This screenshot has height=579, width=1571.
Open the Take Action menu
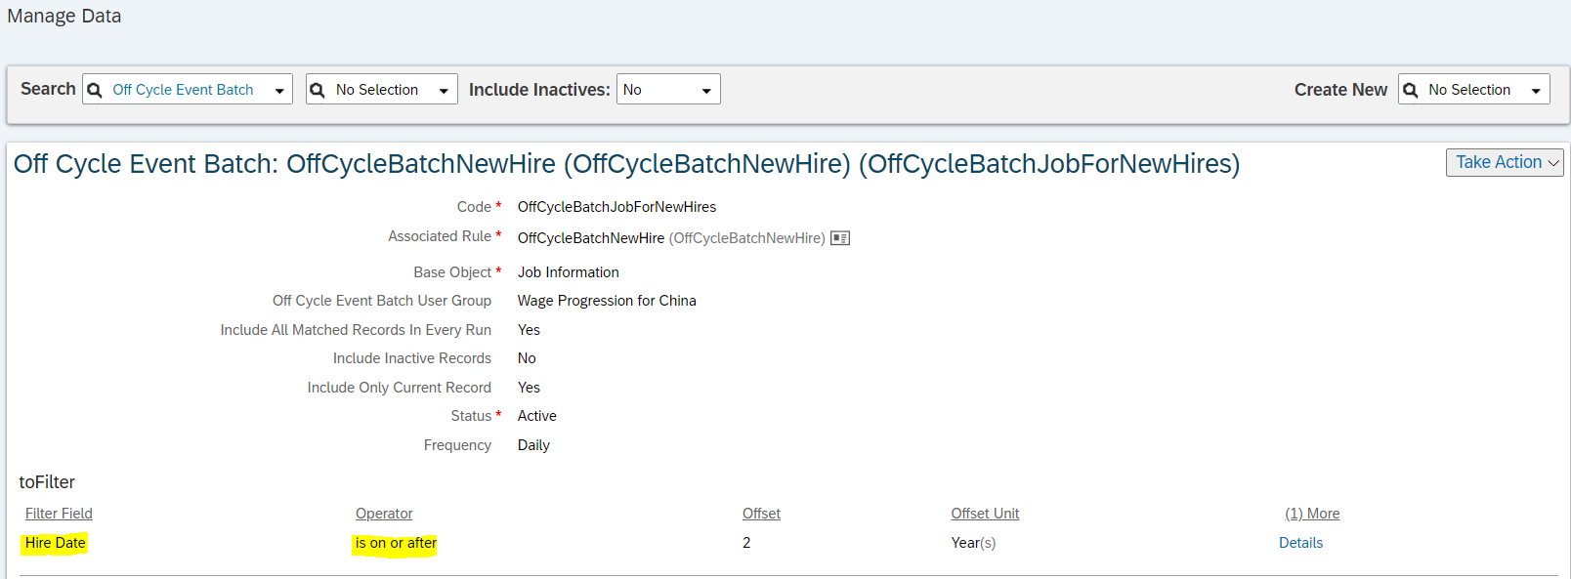(x=1505, y=162)
